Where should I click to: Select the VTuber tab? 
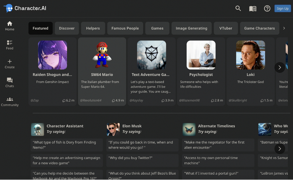pyautogui.click(x=226, y=28)
